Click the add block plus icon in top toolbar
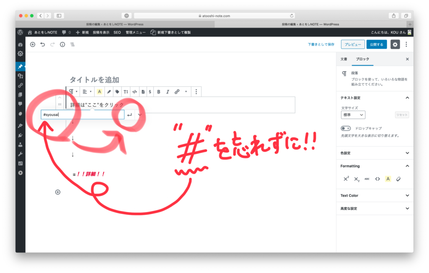429x273 pixels. point(33,44)
